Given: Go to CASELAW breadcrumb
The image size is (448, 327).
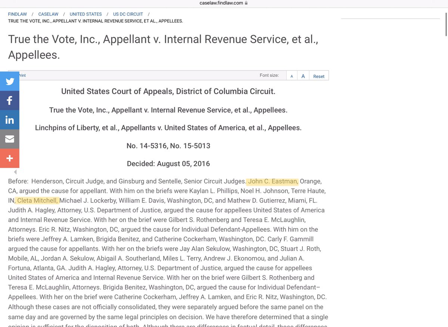Looking at the screenshot, I should 48,14.
